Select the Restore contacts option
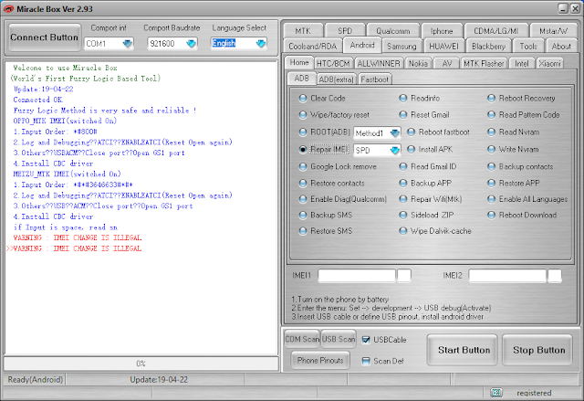Screen dimensions: 584x401 tap(303, 184)
